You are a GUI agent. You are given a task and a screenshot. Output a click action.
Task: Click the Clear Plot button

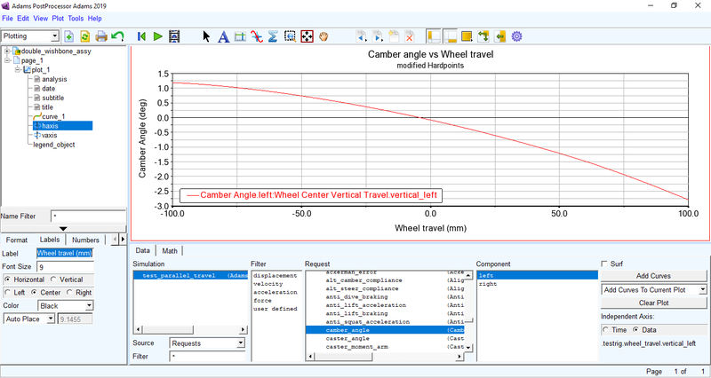tap(653, 303)
